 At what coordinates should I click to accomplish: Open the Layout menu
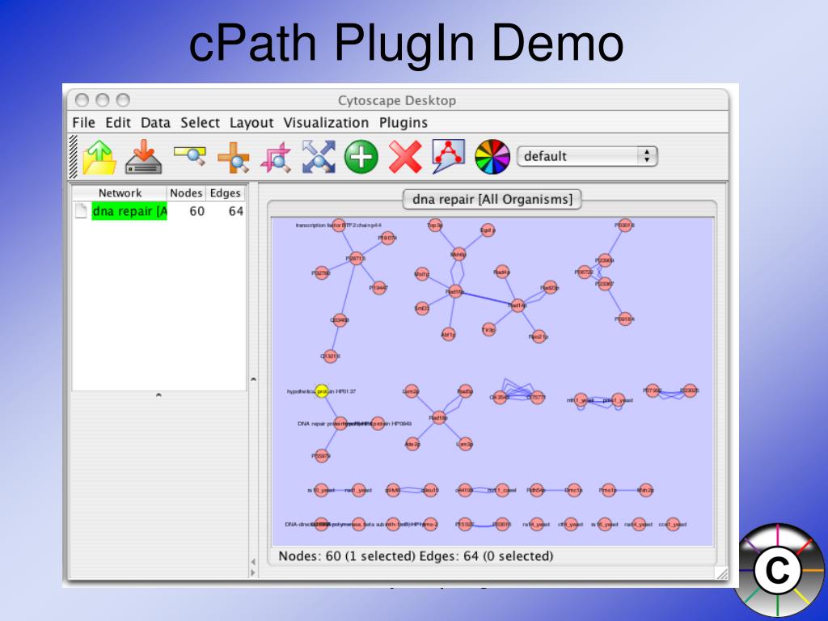coord(251,123)
